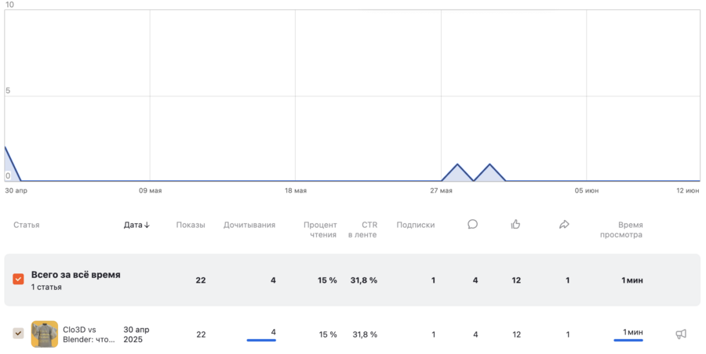The image size is (706, 354).
Task: Click the chart point at 30 апр
Action: pyautogui.click(x=5, y=147)
